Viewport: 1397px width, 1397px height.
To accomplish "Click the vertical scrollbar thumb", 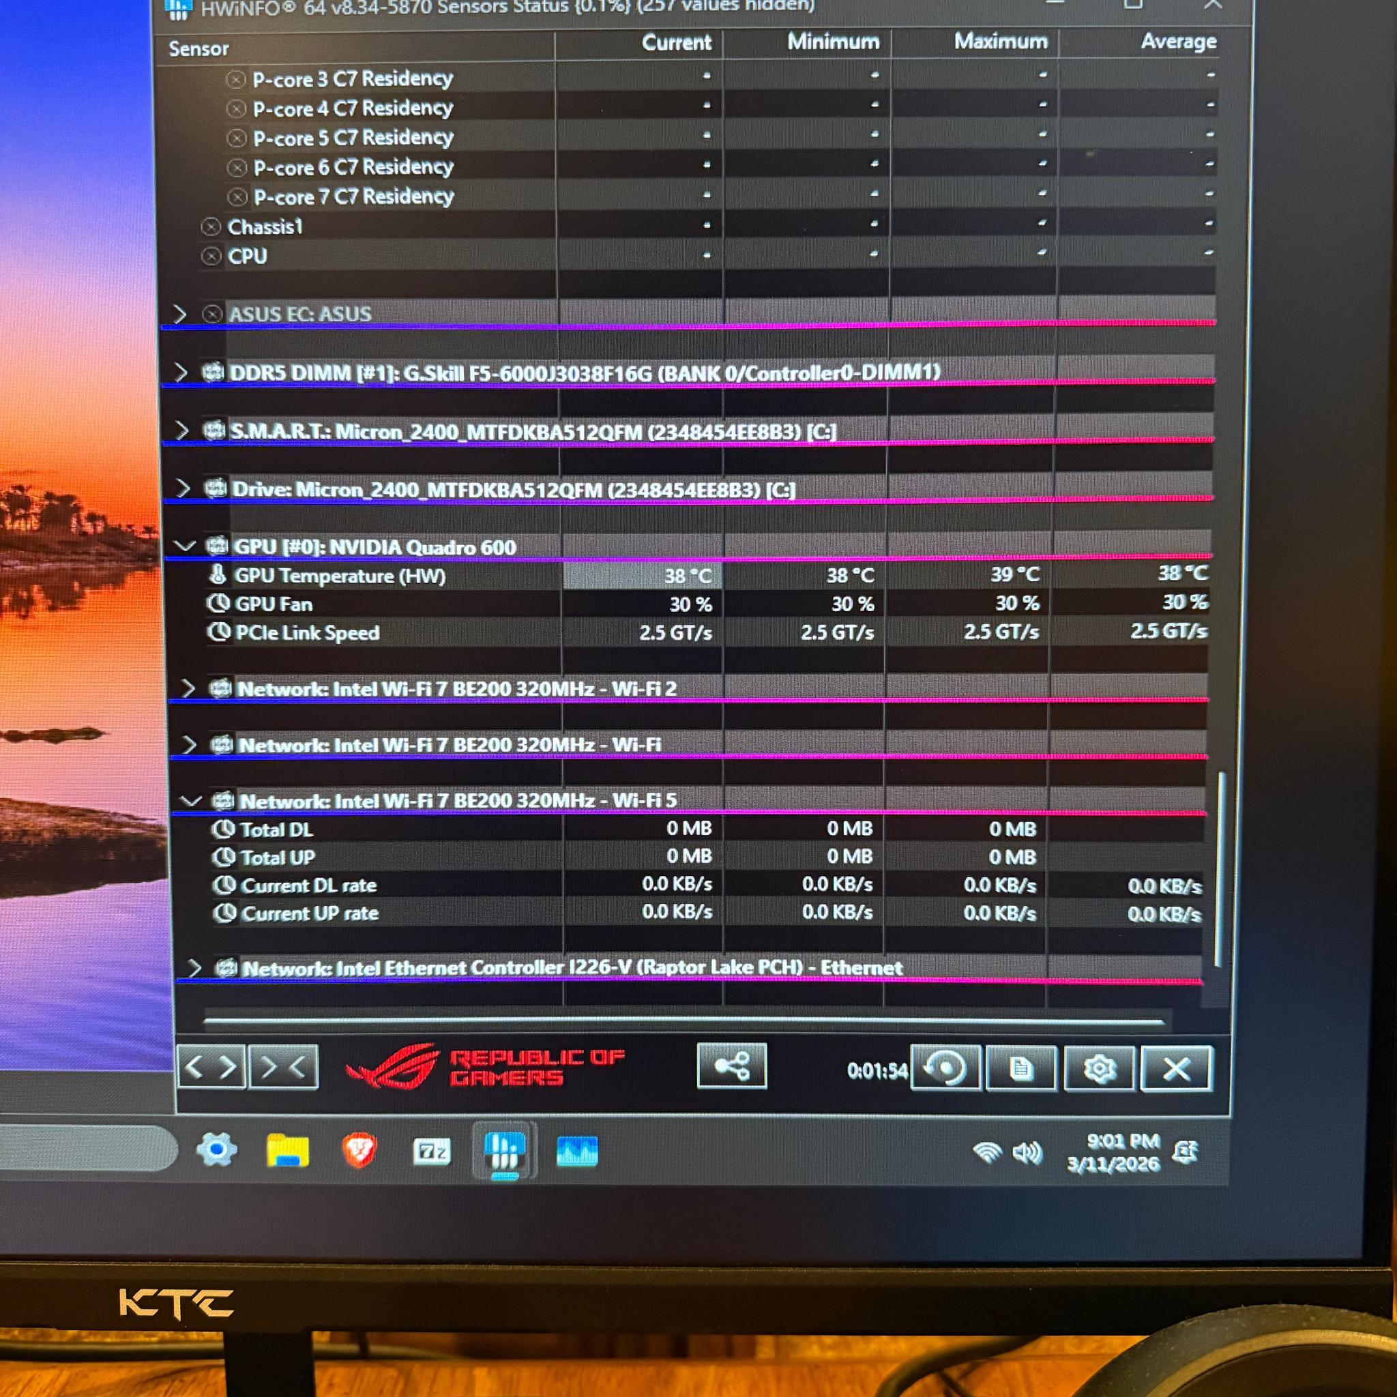I will tap(1220, 869).
